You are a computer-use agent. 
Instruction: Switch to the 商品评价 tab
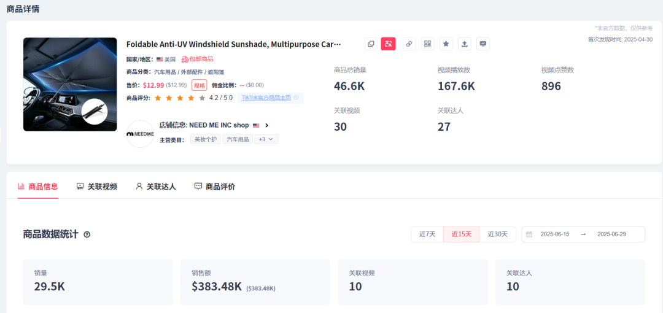(215, 187)
